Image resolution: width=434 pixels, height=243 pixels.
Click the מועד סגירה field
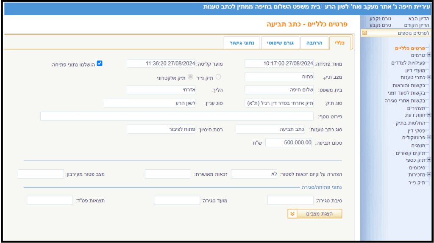177,200
